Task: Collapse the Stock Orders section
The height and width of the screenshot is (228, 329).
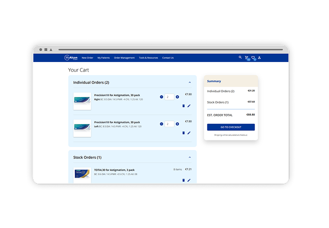Action: click(x=190, y=157)
